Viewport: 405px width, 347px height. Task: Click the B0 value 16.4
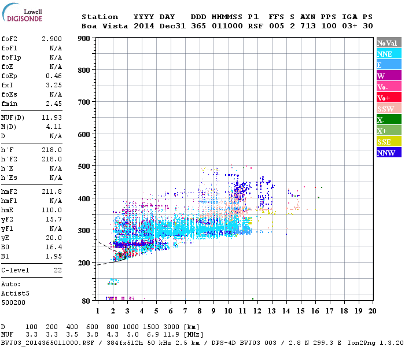tap(54, 247)
